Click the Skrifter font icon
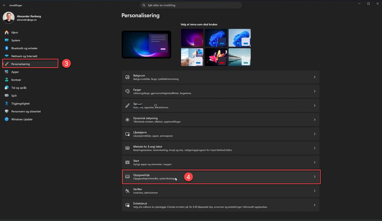The height and width of the screenshot is (221, 382). click(127, 191)
